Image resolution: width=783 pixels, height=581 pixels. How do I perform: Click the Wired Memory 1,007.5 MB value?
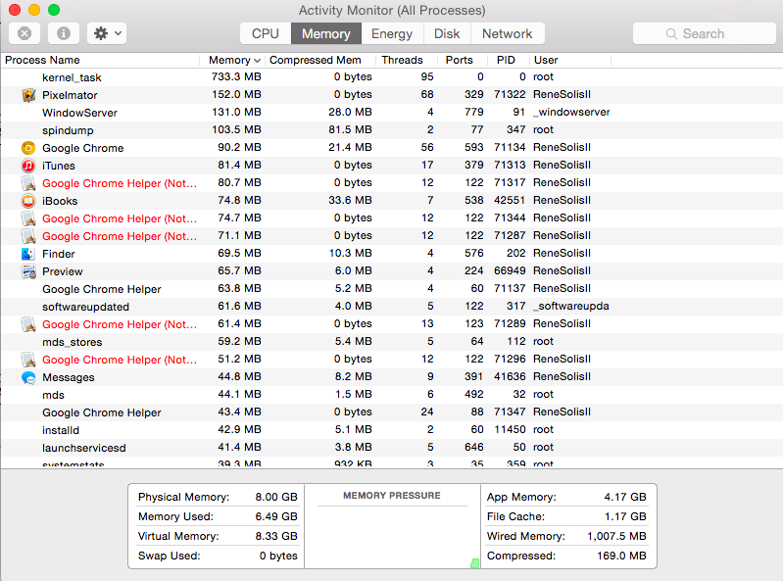(x=616, y=536)
